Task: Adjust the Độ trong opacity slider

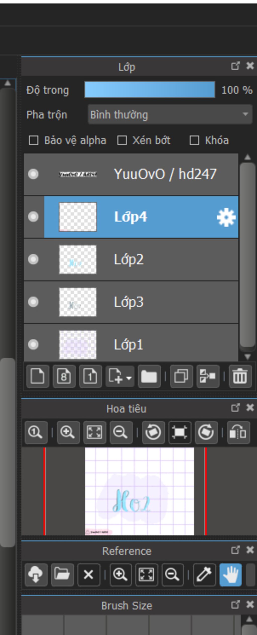Action: [x=150, y=89]
